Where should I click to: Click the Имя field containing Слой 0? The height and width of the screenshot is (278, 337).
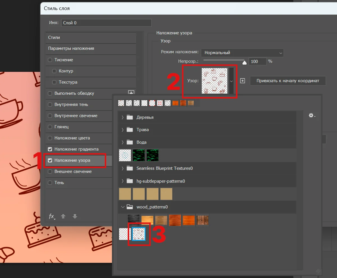click(106, 23)
